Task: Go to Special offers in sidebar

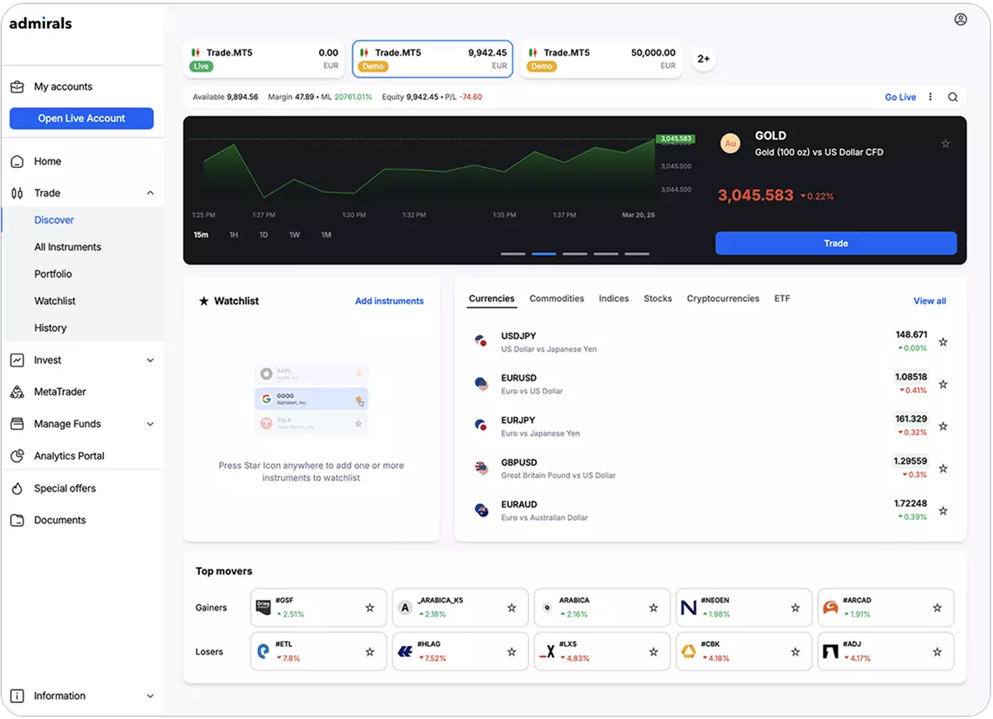Action: tap(65, 489)
